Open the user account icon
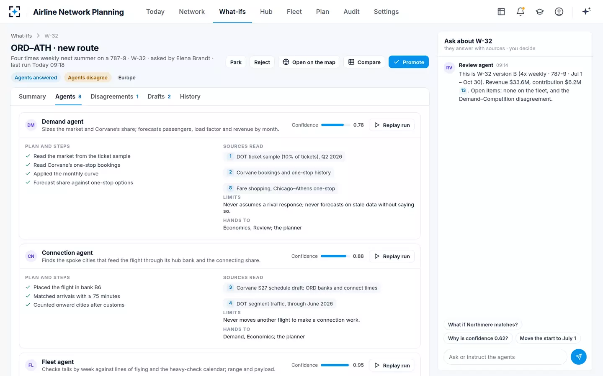This screenshot has height=376, width=603. 559,12
